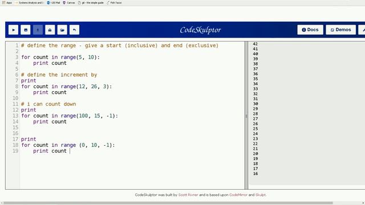This screenshot has width=365, height=205.
Task: Run the program with the play button
Action: click(x=13, y=30)
